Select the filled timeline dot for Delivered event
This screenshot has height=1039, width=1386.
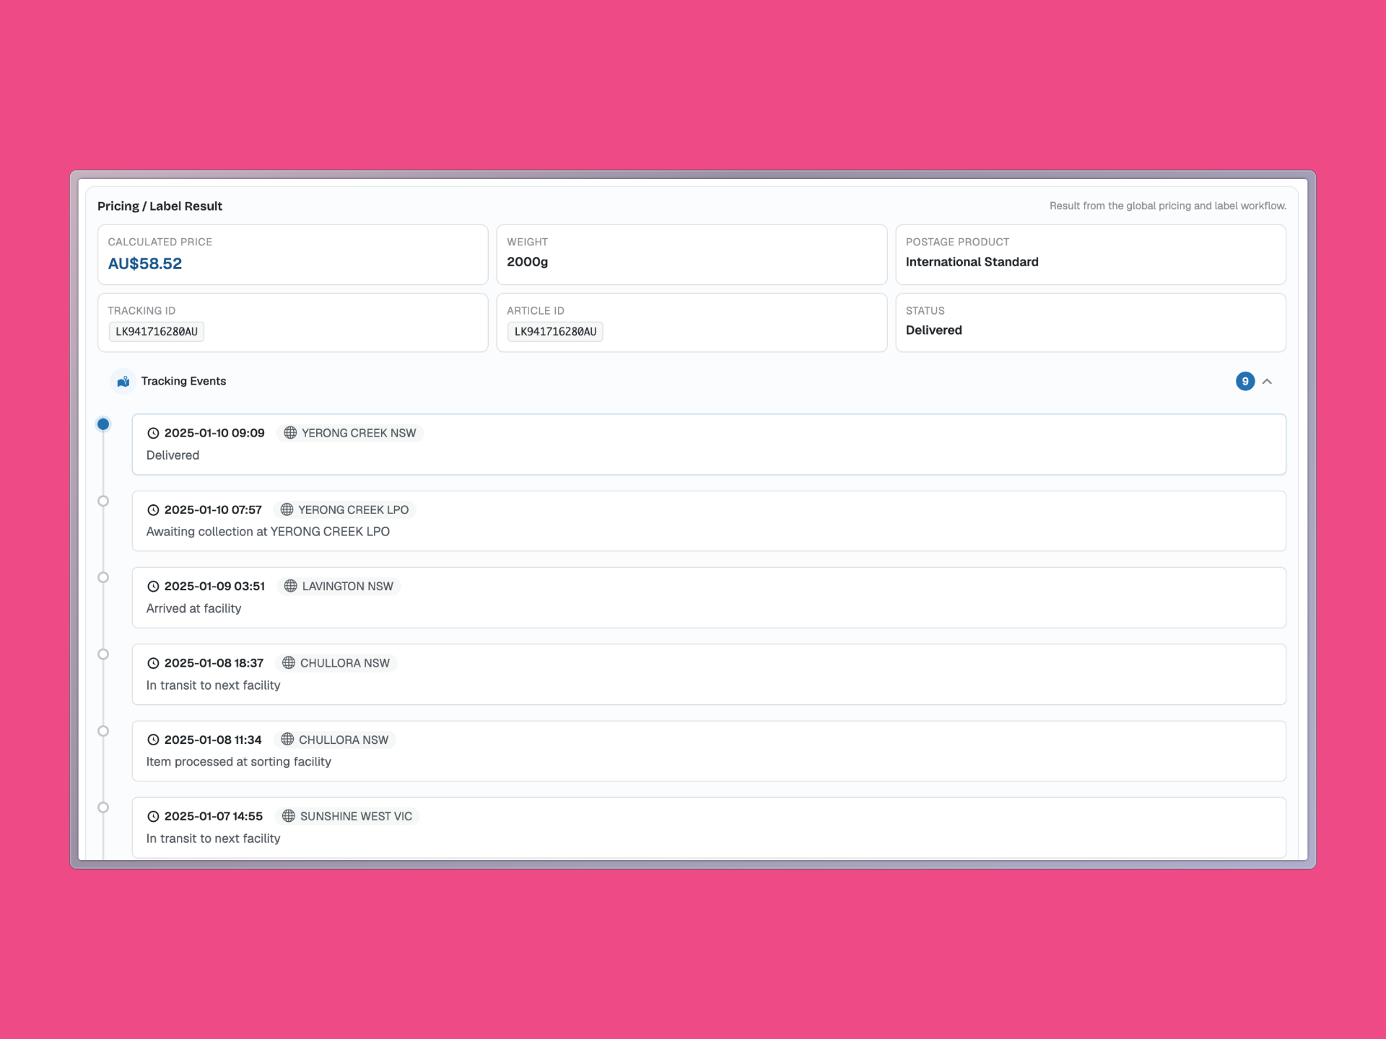coord(103,424)
